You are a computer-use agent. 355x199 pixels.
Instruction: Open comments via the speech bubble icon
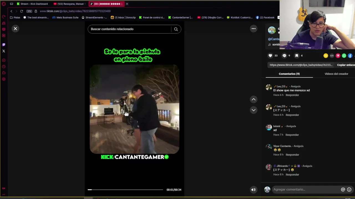pyautogui.click(x=284, y=56)
